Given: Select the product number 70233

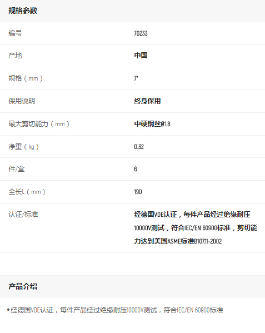Looking at the screenshot, I should (141, 33).
